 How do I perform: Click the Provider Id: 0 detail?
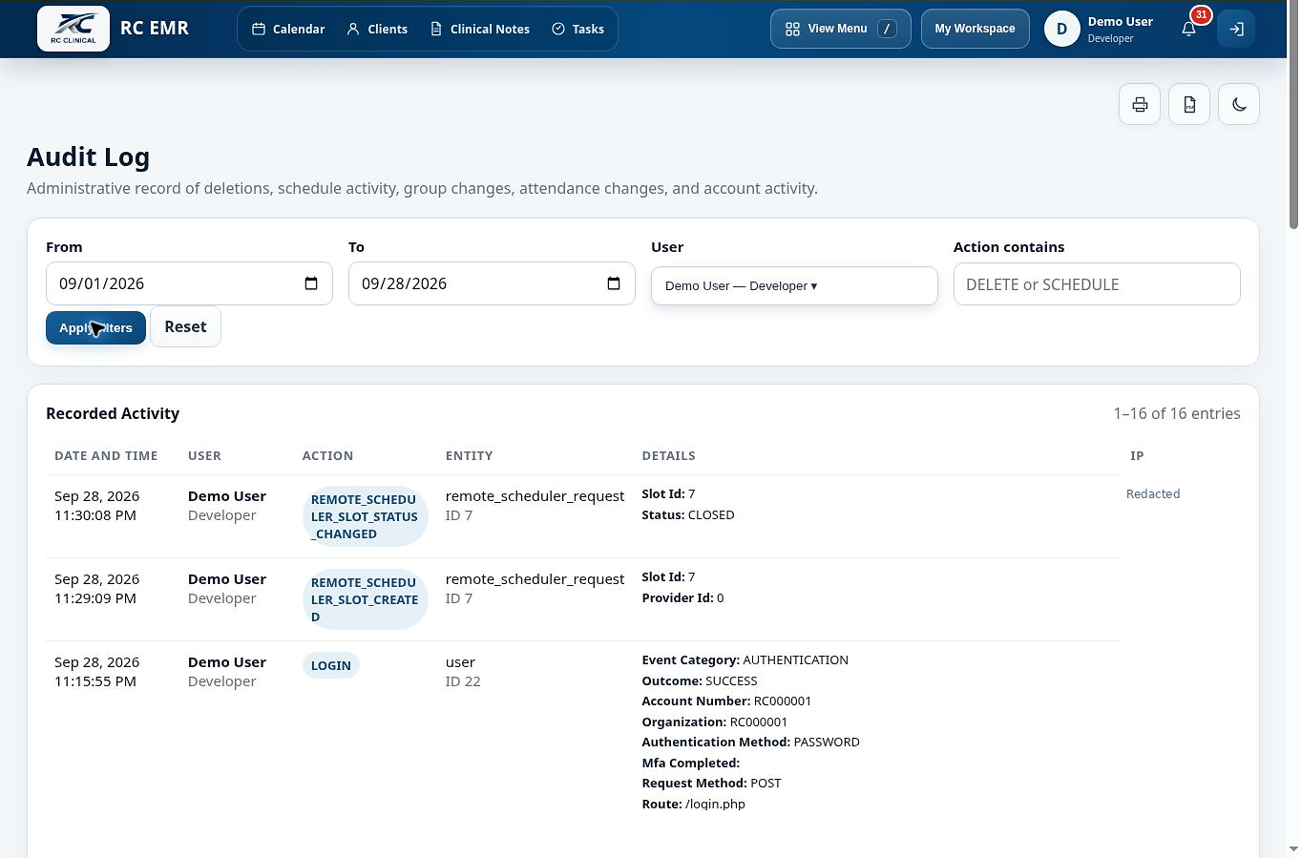[682, 597]
